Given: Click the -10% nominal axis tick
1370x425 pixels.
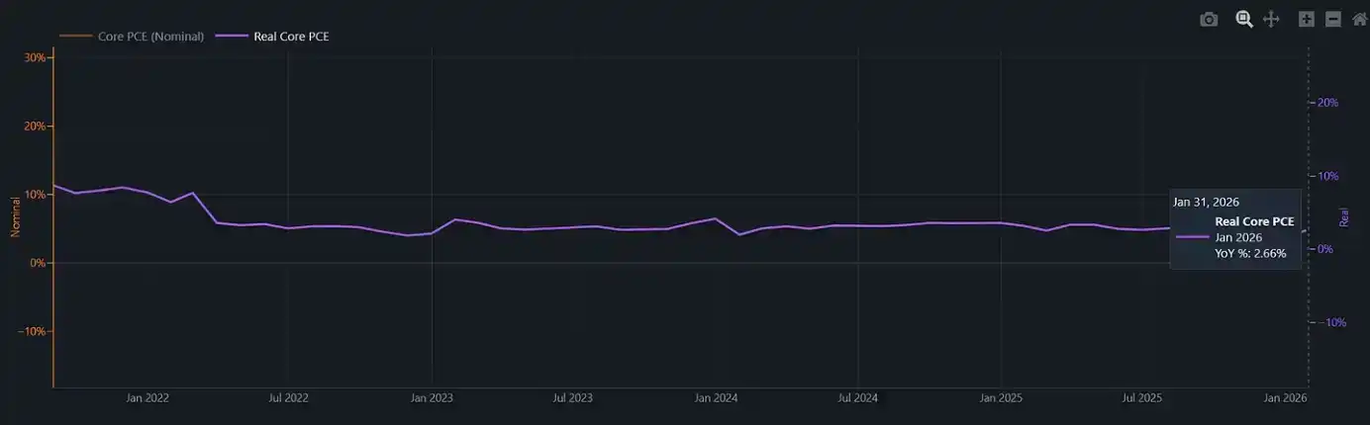Looking at the screenshot, I should coord(32,331).
